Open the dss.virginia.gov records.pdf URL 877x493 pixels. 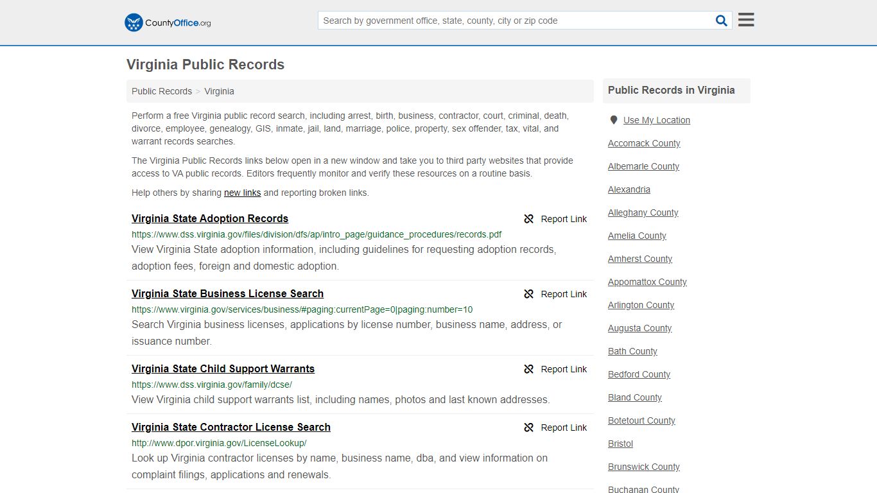[317, 234]
